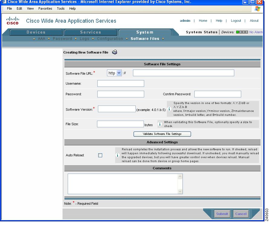Click the Help link in the page header
Screen dimensions: 269x225
(219, 21)
